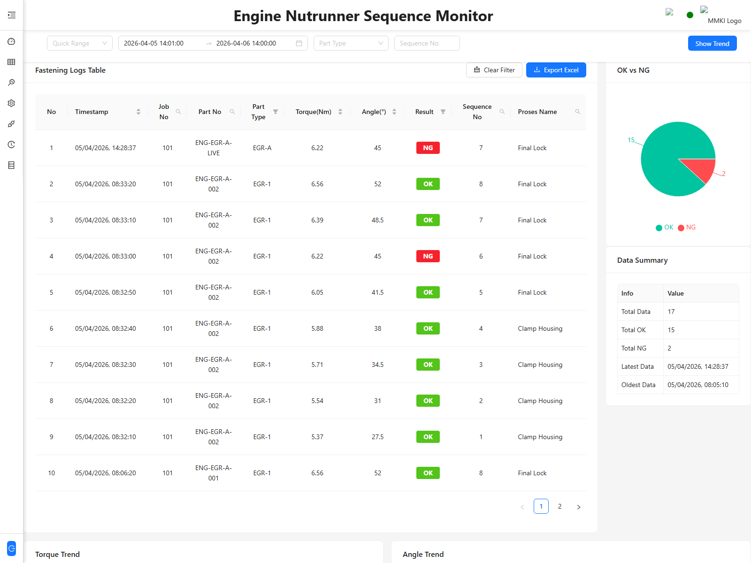The width and height of the screenshot is (751, 563).
Task: Click angle value 34.5
Action: [x=378, y=365]
